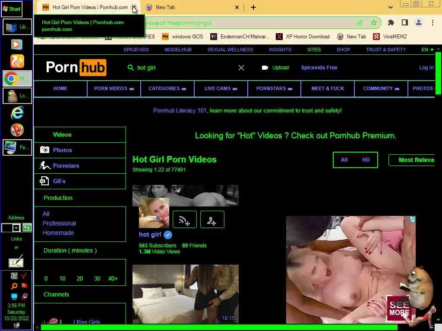This screenshot has width=442, height=331.
Task: Set duration slider to 30 minutes
Action: (x=97, y=278)
